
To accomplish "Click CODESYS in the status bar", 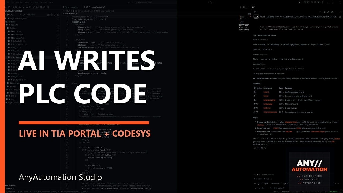I will tap(11, 192).
